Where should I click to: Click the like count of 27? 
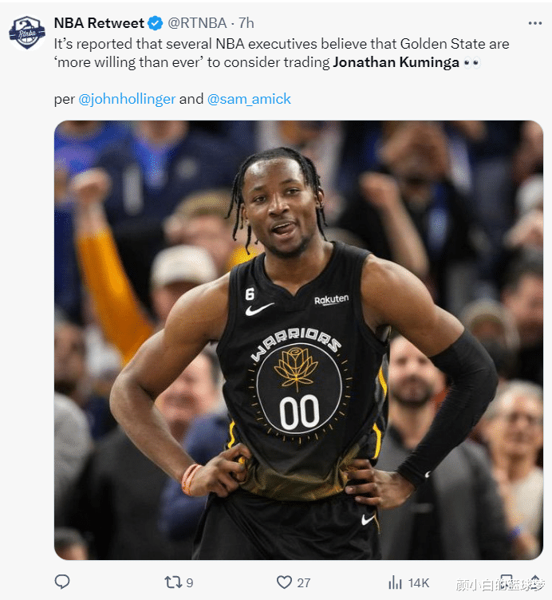[303, 582]
